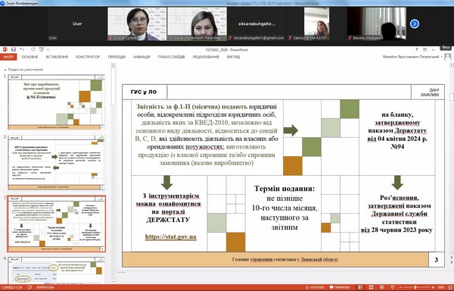This screenshot has height=291, width=454.
Task: Open the PowerPoint Help question mark
Action: coord(417,49)
